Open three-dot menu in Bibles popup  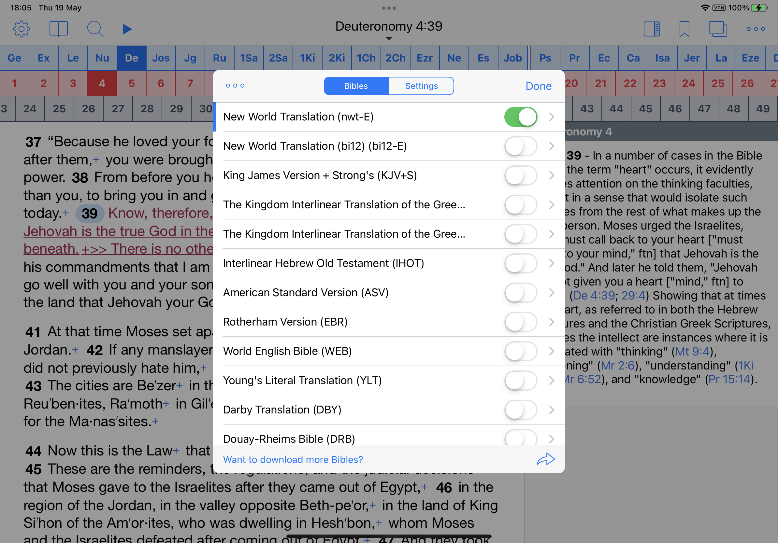tap(235, 86)
